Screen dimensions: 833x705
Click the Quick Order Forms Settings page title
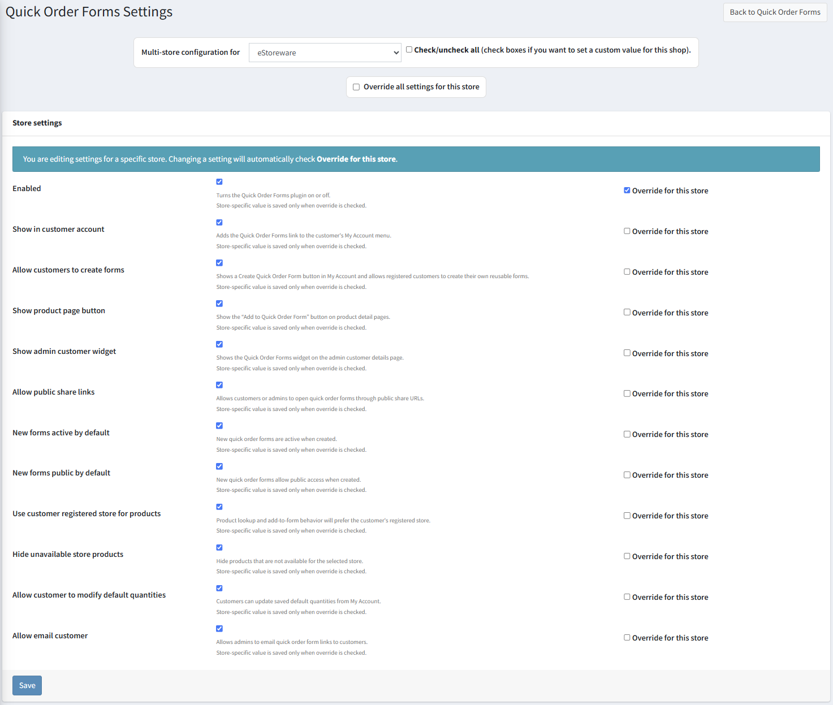(89, 12)
